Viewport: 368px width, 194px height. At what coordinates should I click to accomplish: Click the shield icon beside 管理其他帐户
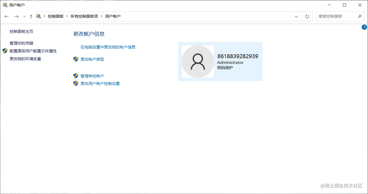tap(76, 76)
